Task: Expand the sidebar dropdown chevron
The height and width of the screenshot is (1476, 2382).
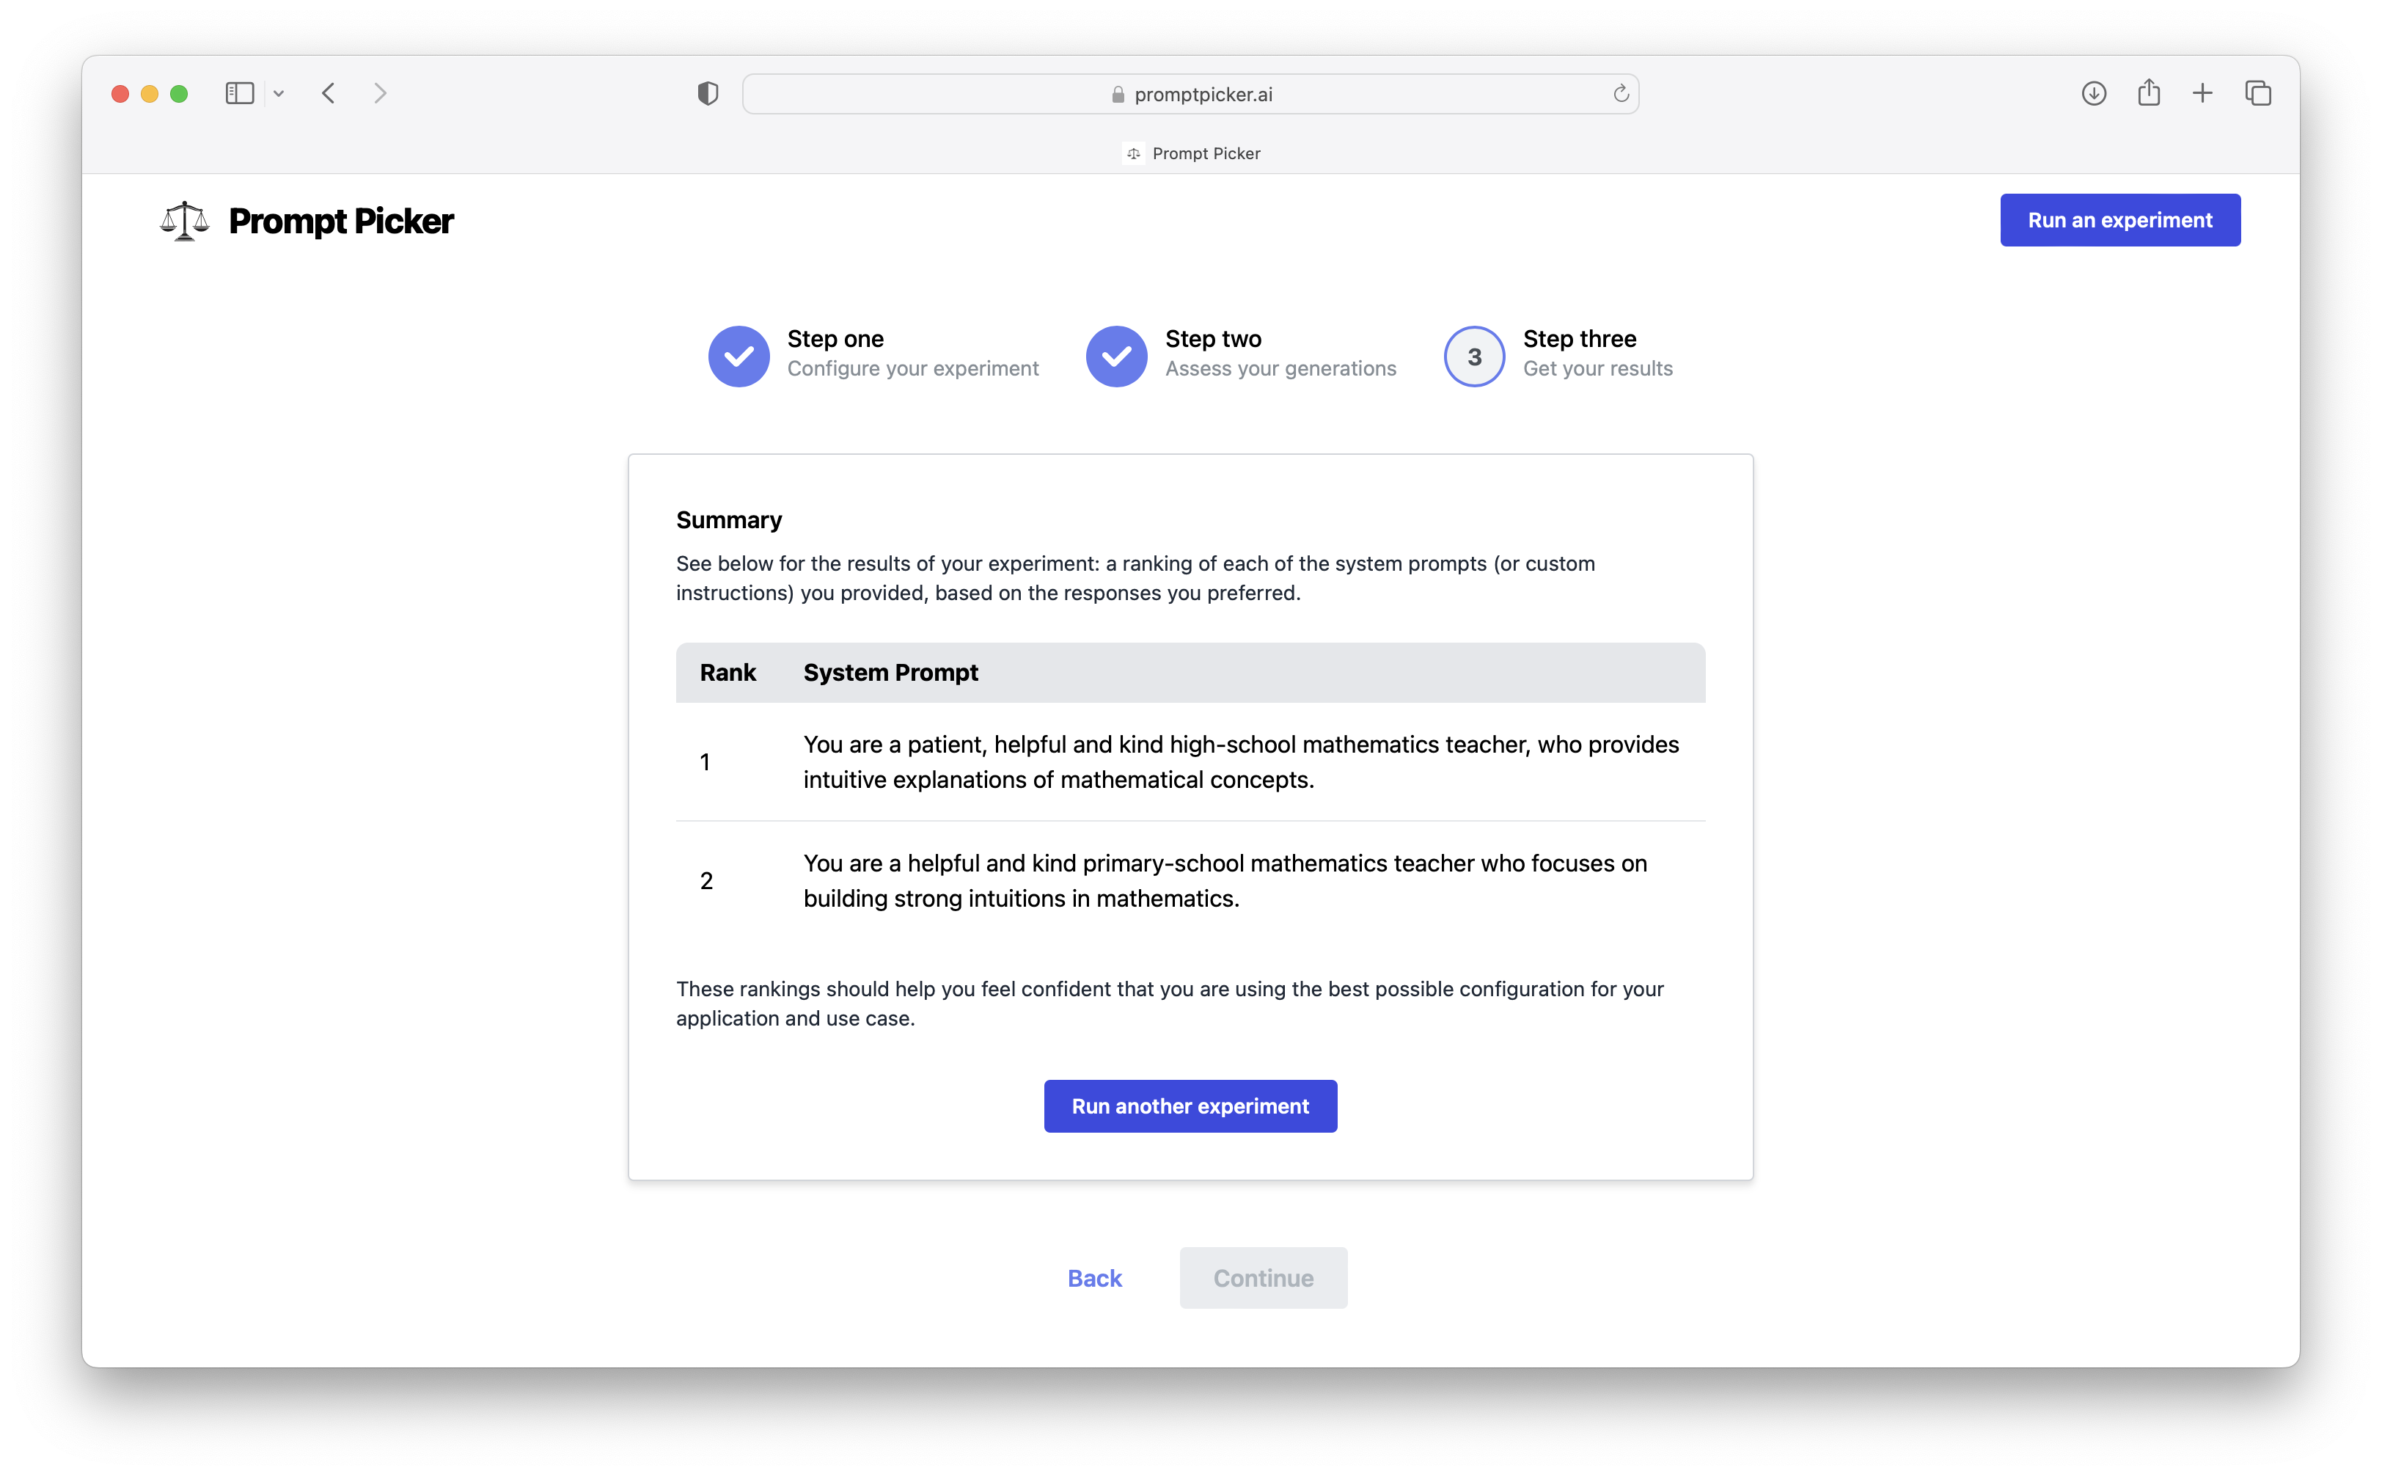Action: tap(279, 94)
